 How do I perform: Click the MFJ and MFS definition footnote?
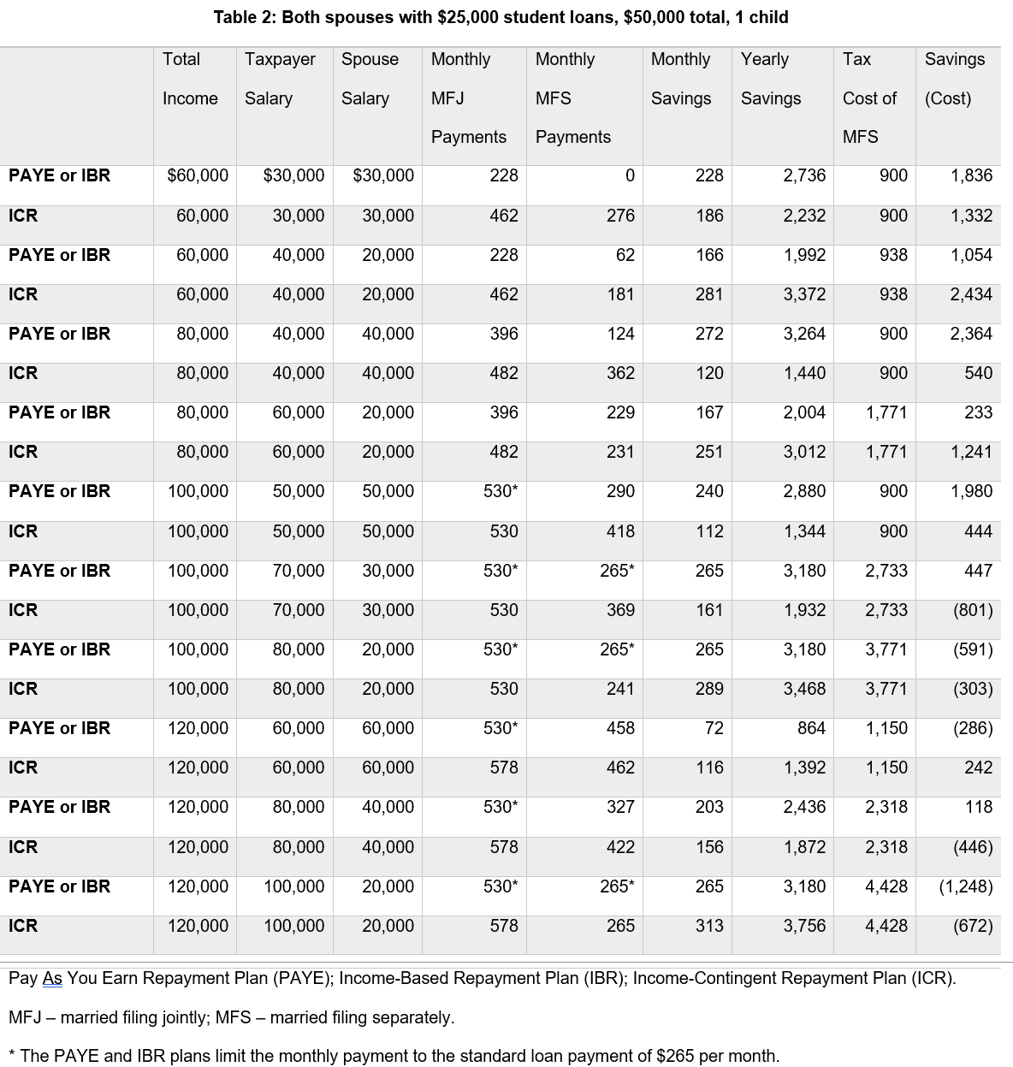click(x=231, y=1017)
